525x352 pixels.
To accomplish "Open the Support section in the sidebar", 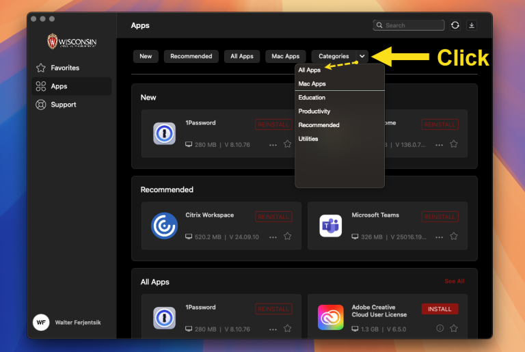I will tap(63, 105).
